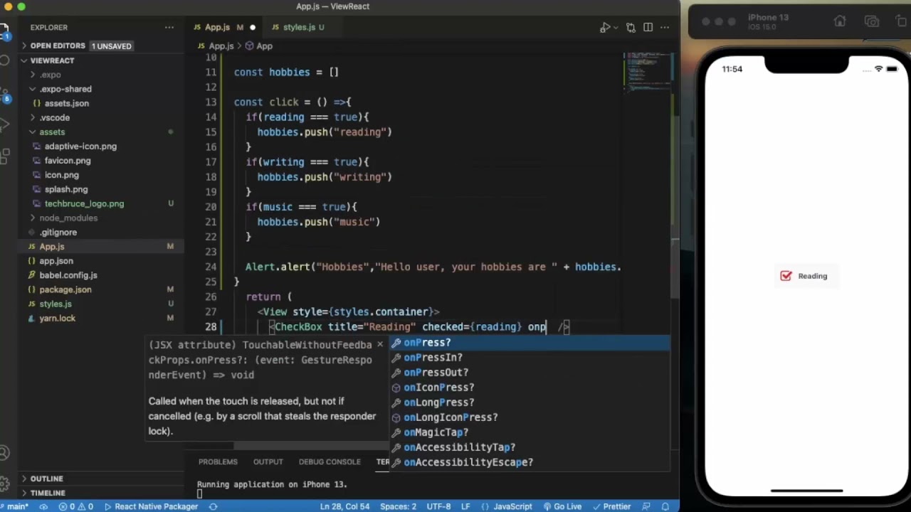The width and height of the screenshot is (911, 512).
Task: Open the Output panel tab
Action: (x=268, y=462)
